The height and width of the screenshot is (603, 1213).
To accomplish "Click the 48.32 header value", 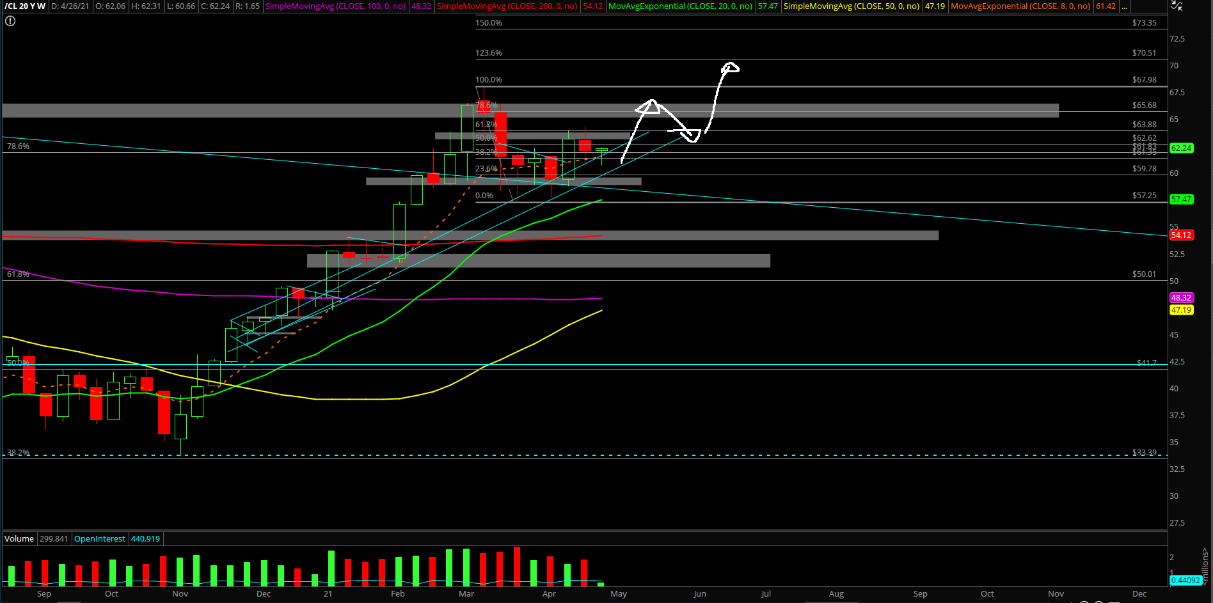I will pyautogui.click(x=421, y=6).
